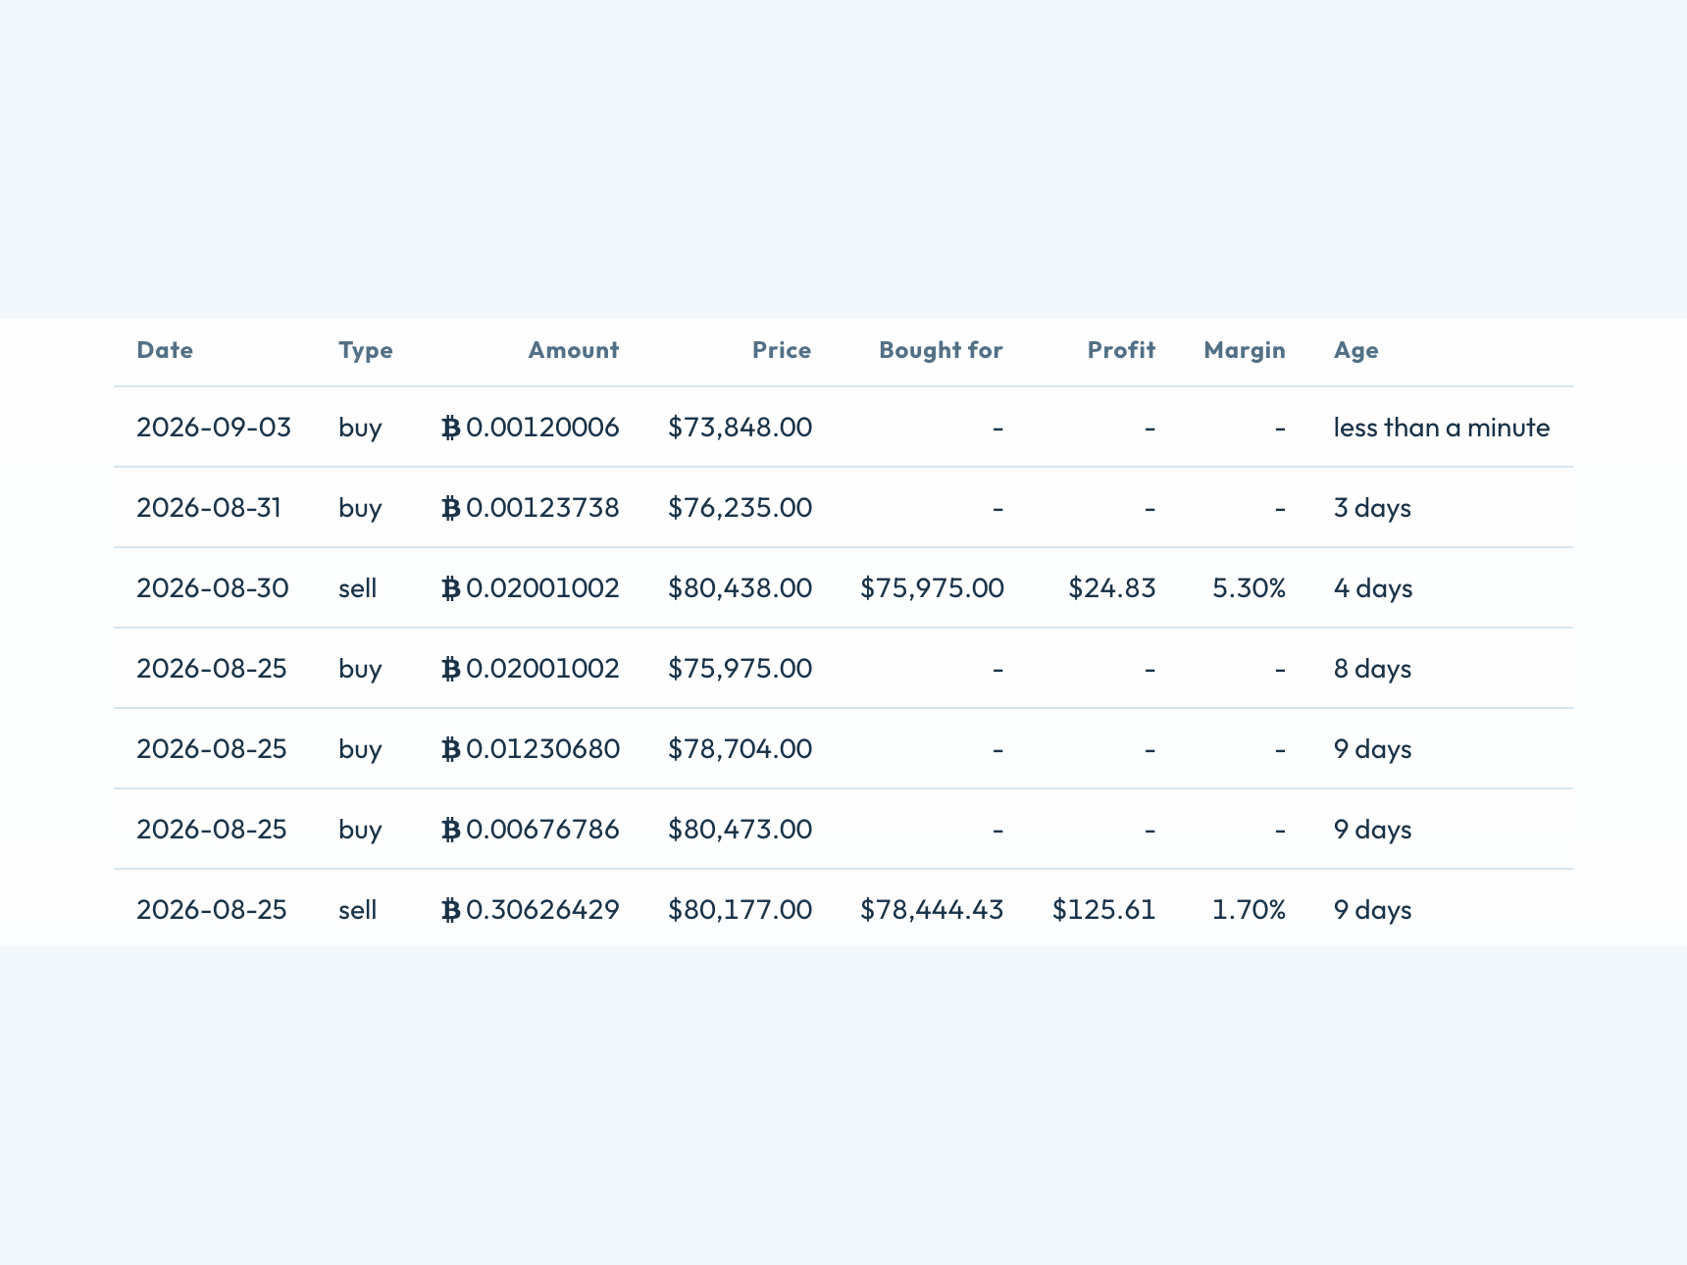The image size is (1687, 1265).
Task: Click the amount 0.30626429
Action: [542, 910]
